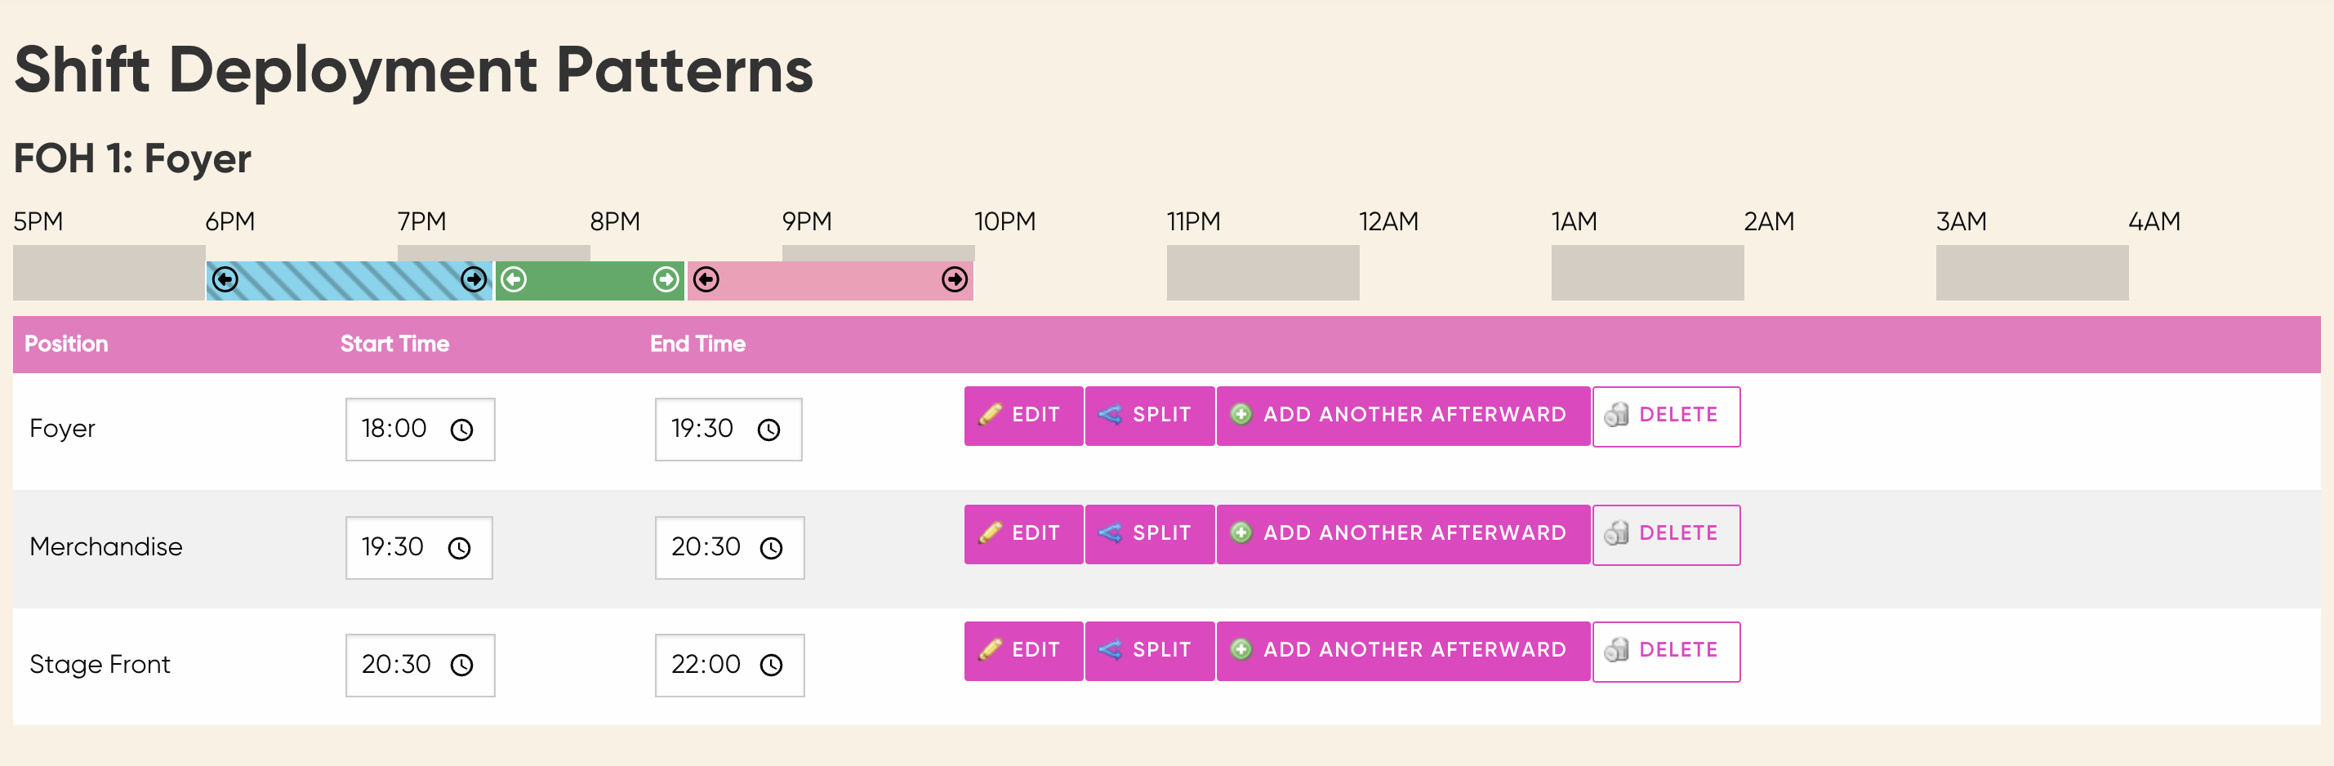Click right arrow handle on blue Foyer bar
Viewport: 2334px width, 766px height.
pos(474,279)
